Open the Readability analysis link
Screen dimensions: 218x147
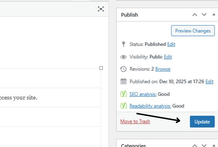click(x=150, y=106)
